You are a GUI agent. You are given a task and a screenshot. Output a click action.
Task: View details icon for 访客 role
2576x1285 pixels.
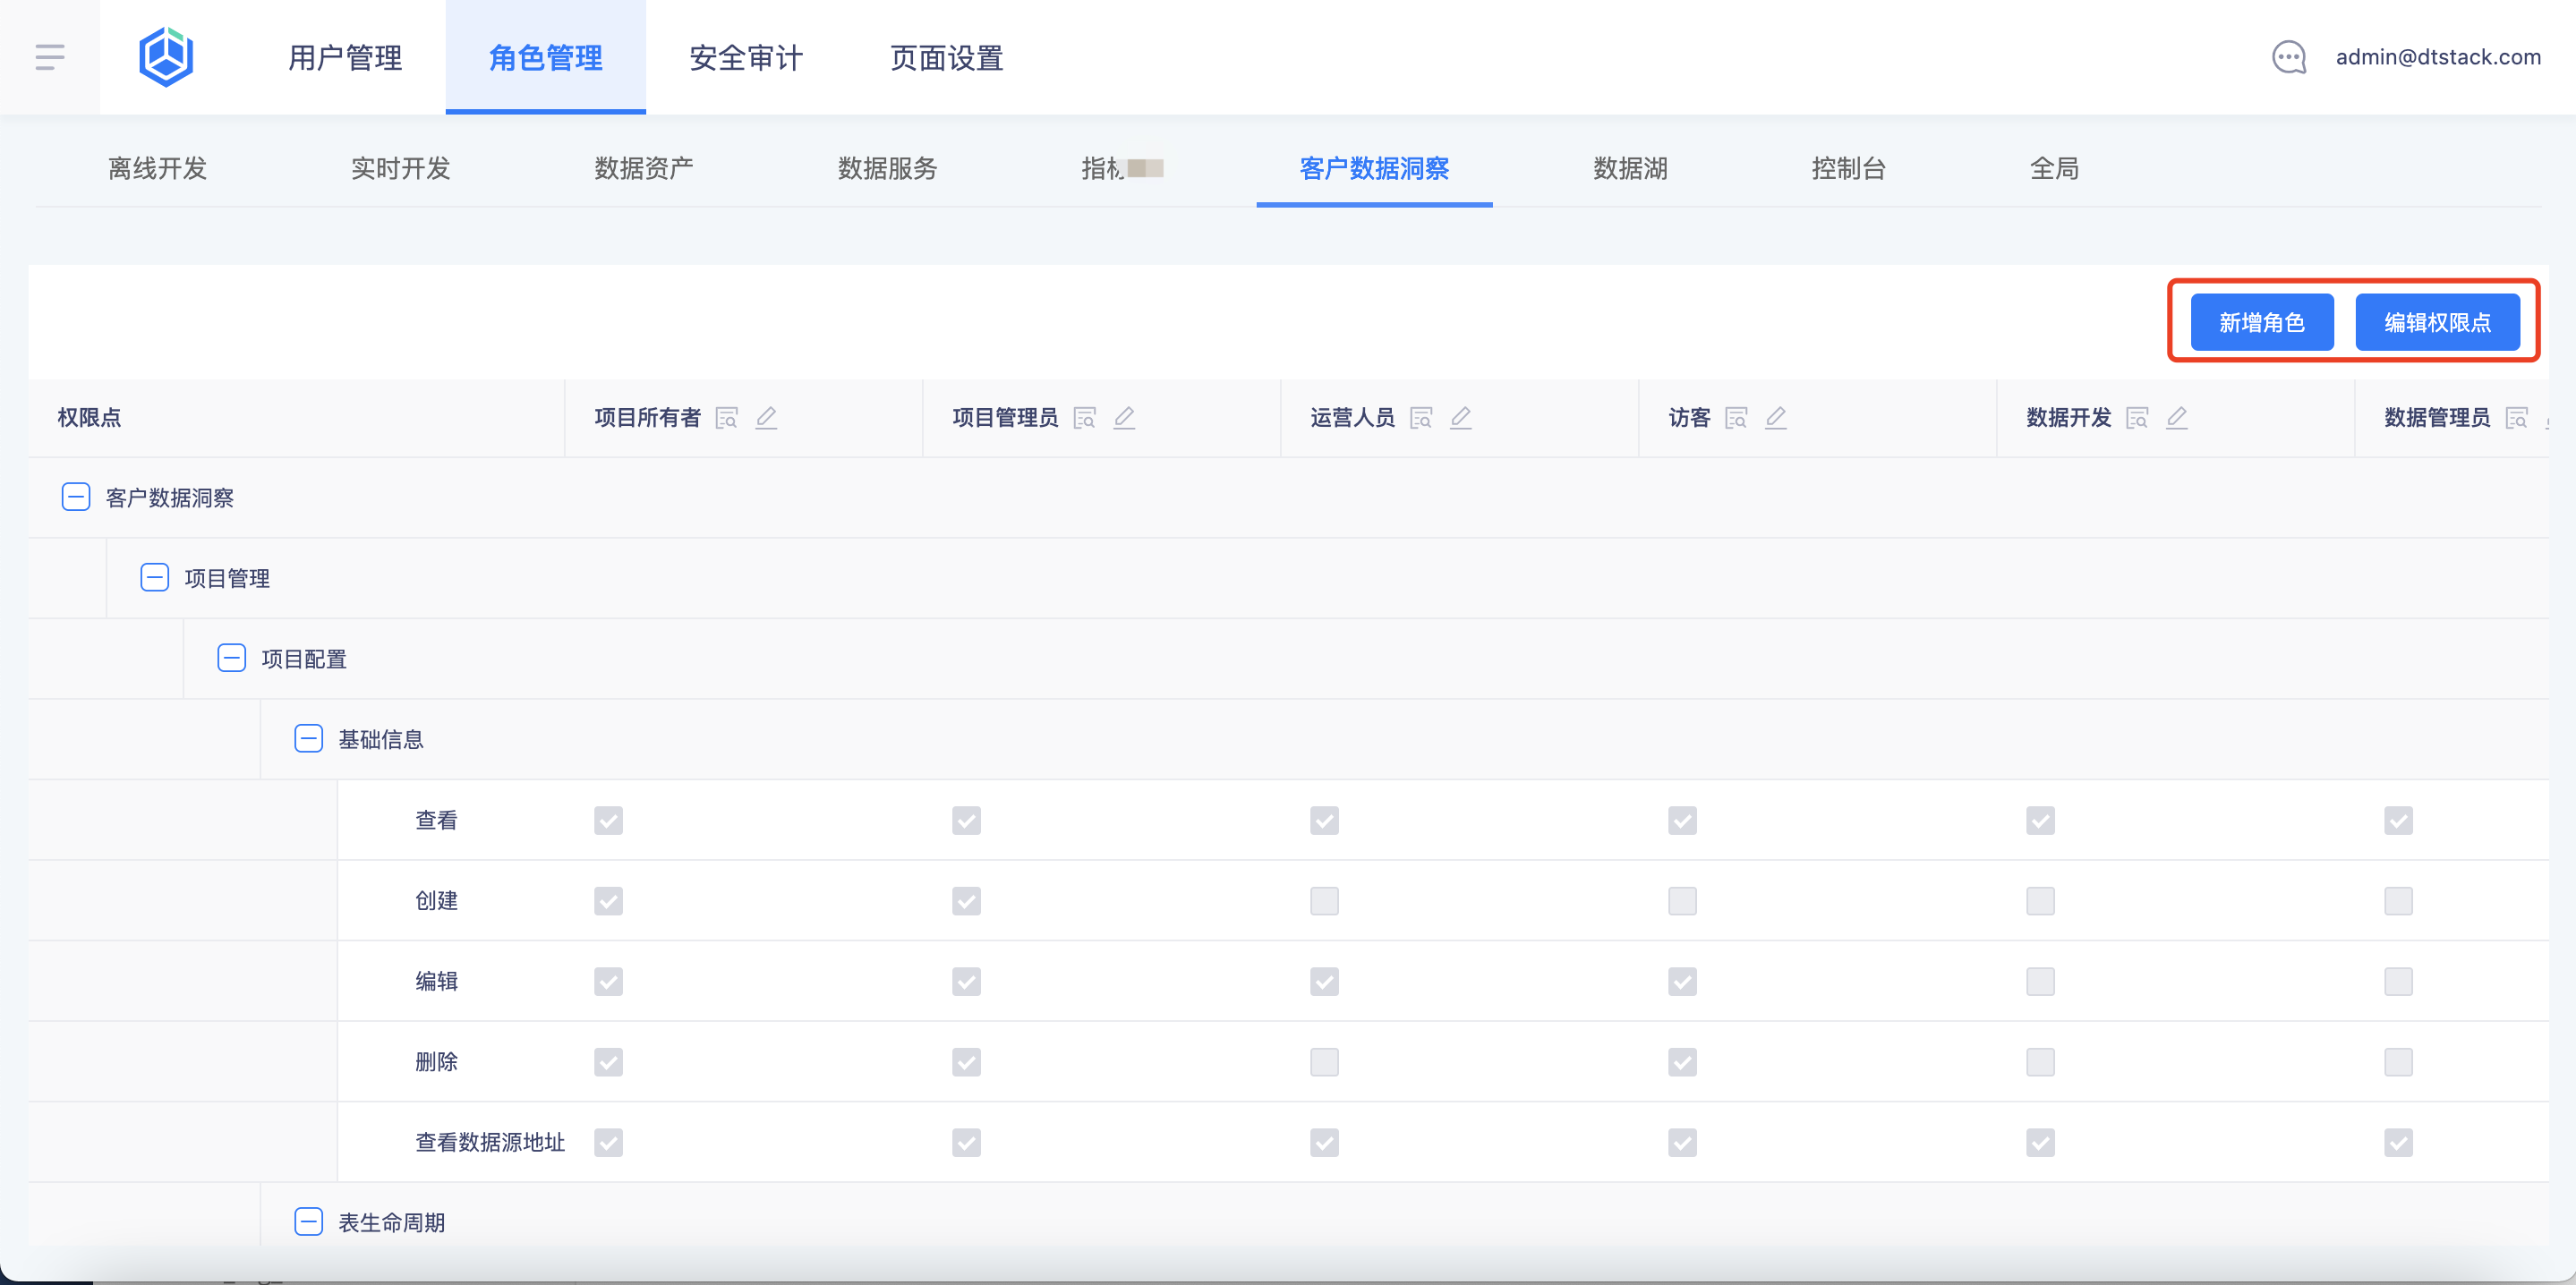tap(1737, 418)
